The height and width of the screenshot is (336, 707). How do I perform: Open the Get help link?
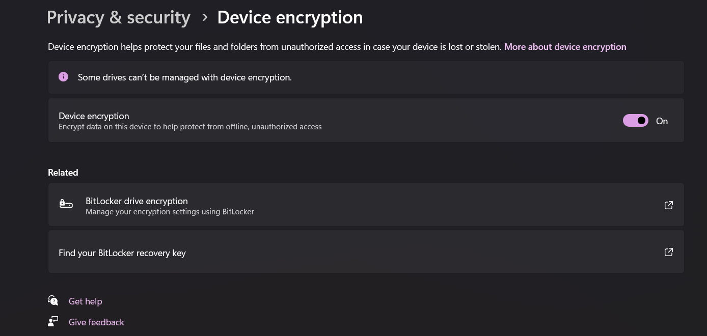85,301
